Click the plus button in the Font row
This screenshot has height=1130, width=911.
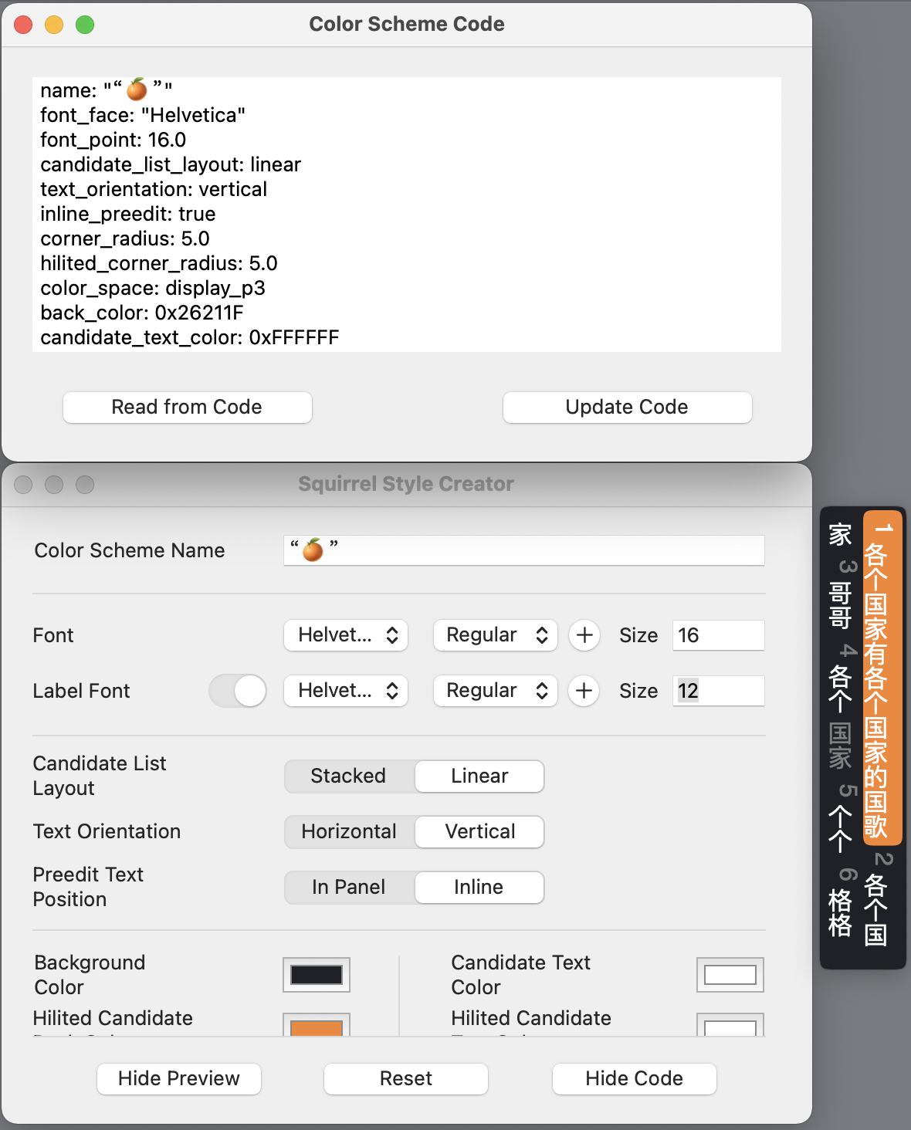coord(584,635)
